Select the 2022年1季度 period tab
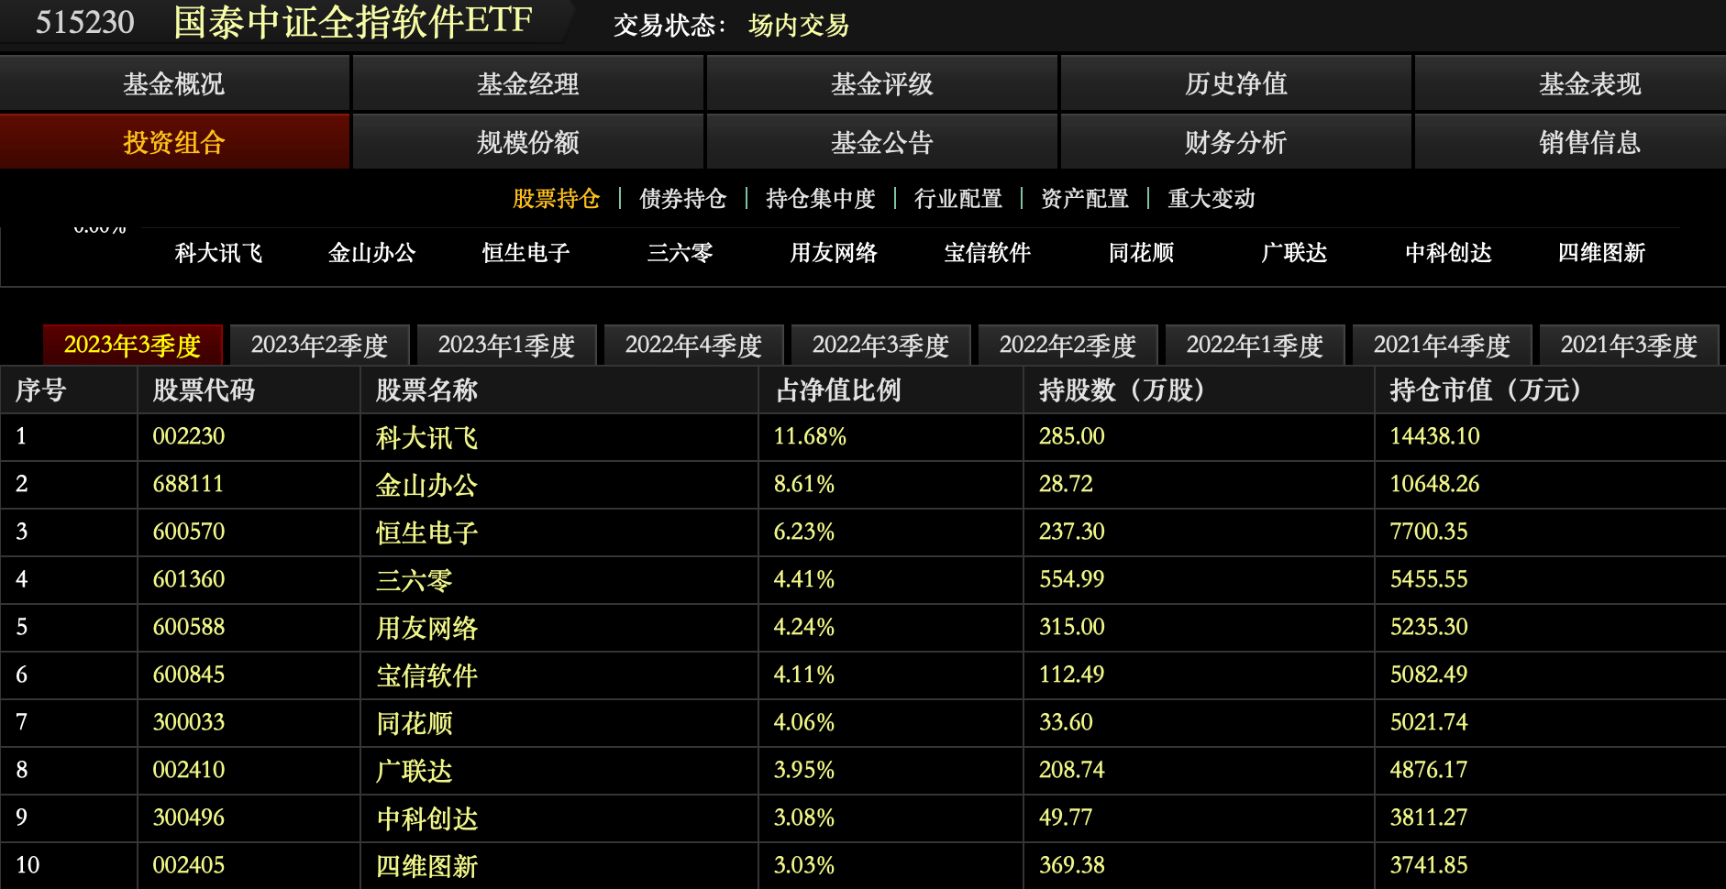 pos(1256,346)
